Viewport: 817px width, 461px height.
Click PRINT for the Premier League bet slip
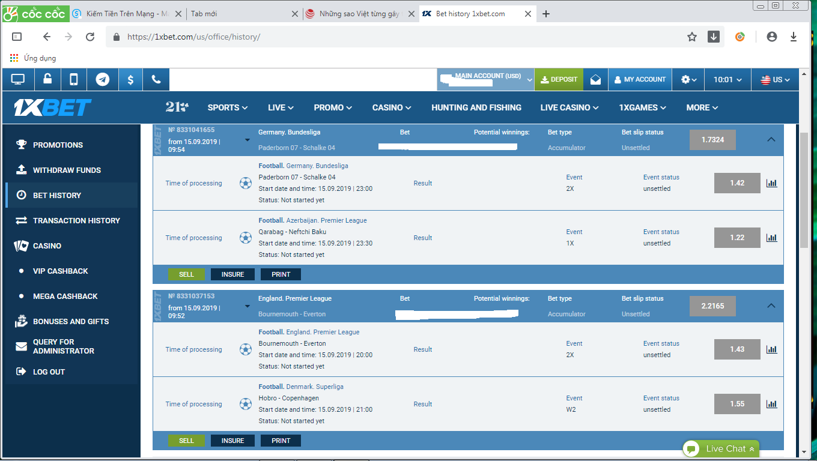pyautogui.click(x=281, y=441)
